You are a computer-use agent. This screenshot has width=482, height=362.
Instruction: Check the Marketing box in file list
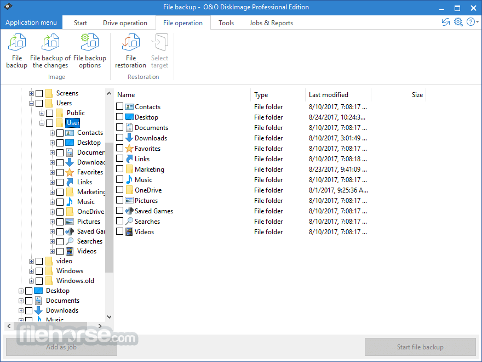[119, 169]
